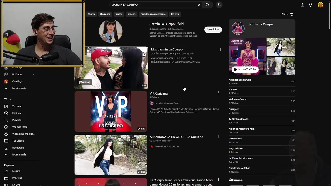
Task: Open The Gaticas Producciones channel avatar
Action: 152,146
